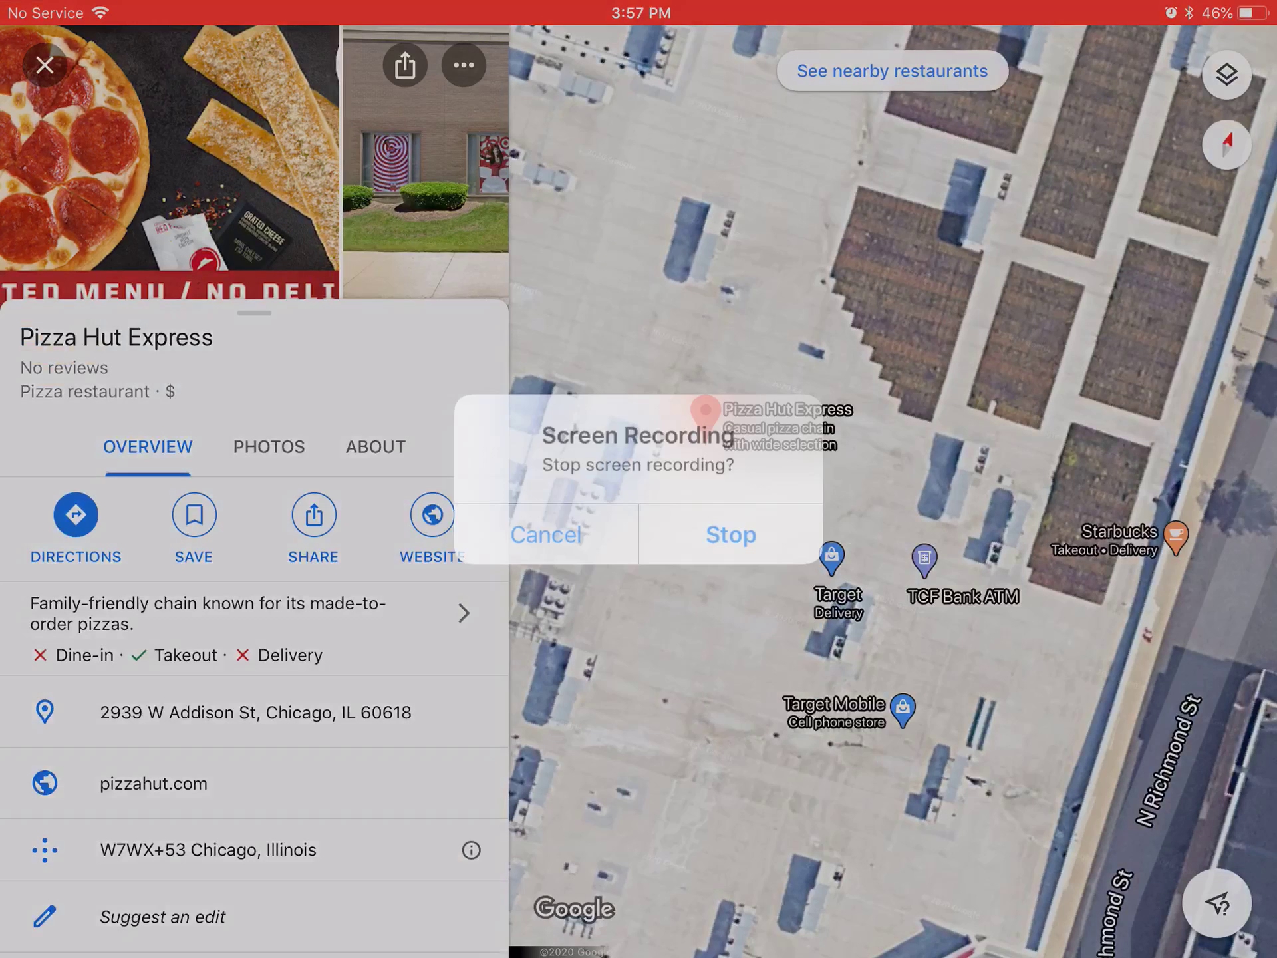Switch to the About tab

(x=375, y=447)
